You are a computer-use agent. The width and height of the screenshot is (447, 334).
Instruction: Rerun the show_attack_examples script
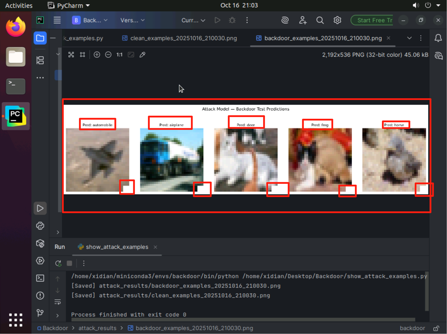pyautogui.click(x=58, y=263)
